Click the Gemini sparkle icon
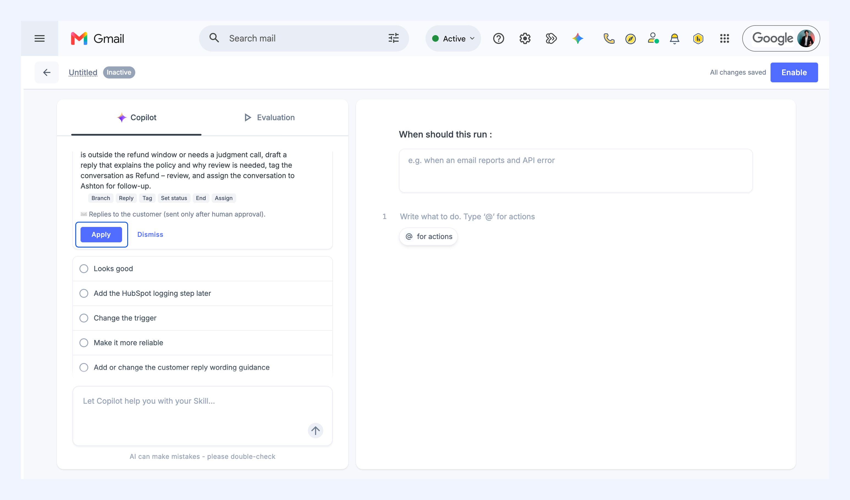Screen dimensions: 850x500 coord(578,38)
